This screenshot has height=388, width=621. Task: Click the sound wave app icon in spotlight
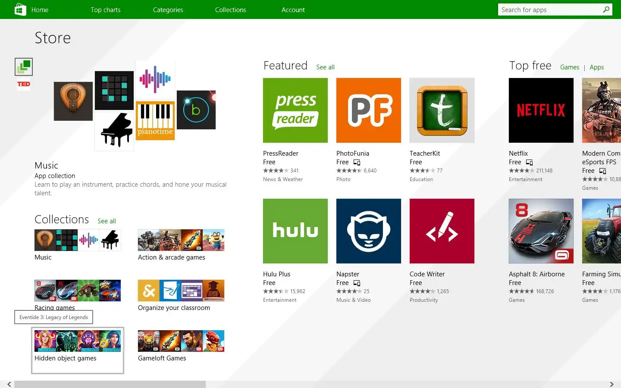tap(155, 79)
